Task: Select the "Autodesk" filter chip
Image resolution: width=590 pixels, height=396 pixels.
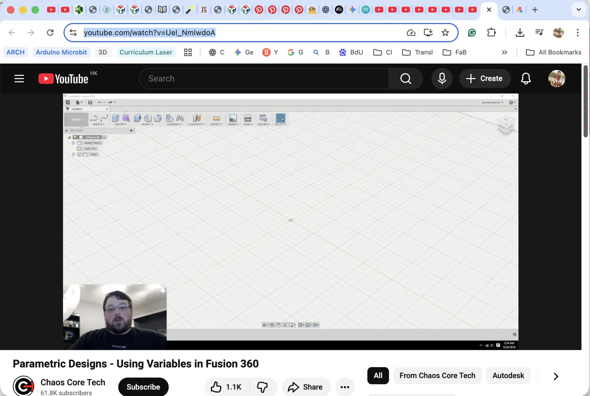Action: click(508, 375)
